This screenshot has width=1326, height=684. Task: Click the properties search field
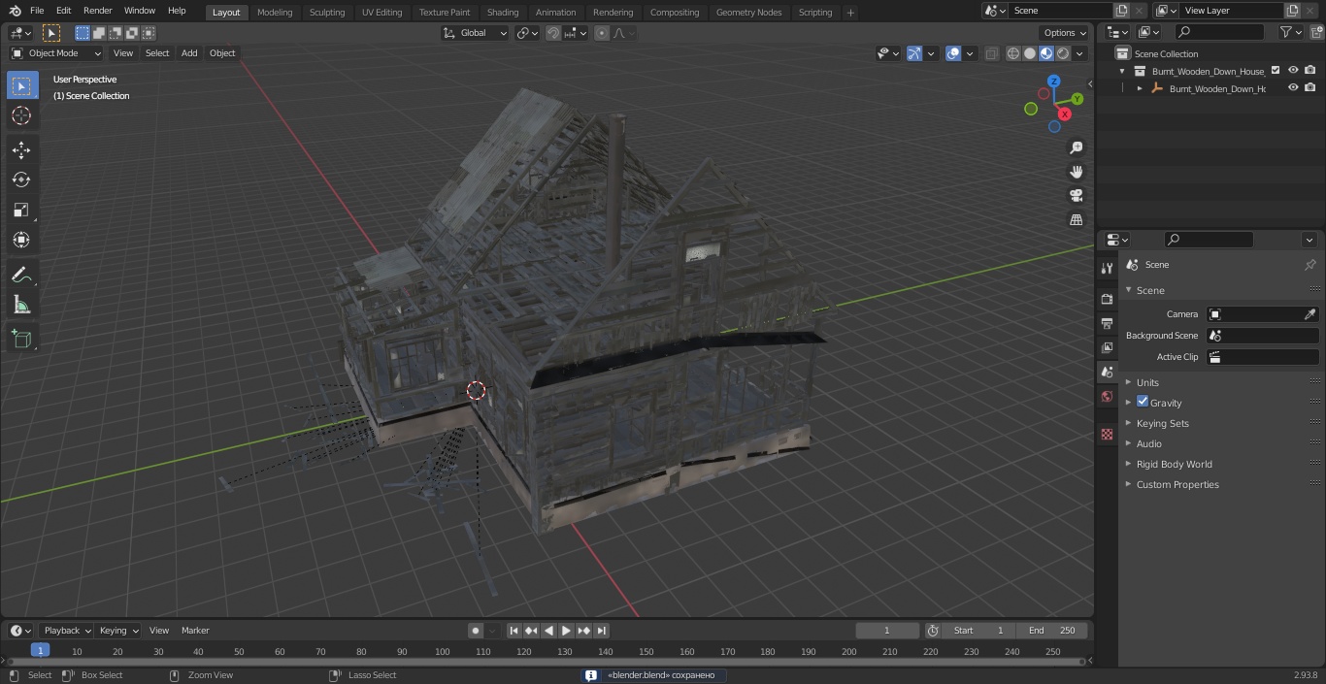[x=1209, y=240]
